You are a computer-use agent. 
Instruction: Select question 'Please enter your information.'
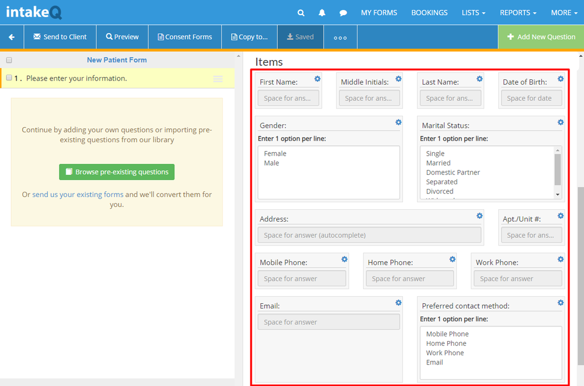click(x=77, y=79)
